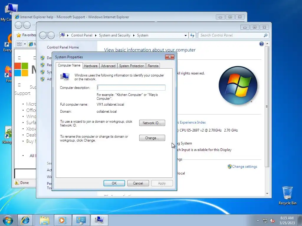The image size is (302, 226).
Task: Click Search Control Panel field
Action: 231,35
